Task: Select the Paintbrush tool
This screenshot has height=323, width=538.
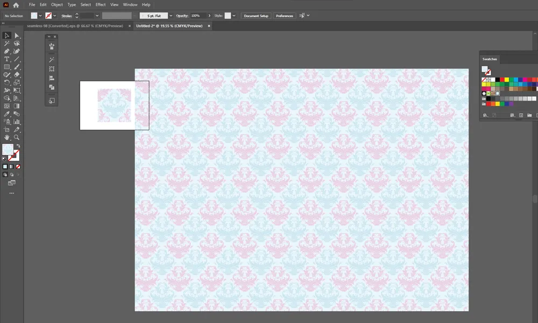Action: click(x=17, y=67)
